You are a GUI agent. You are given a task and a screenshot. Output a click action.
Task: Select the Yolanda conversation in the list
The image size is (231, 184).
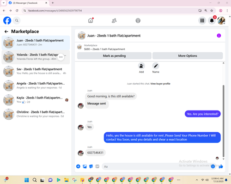pyautogui.click(x=36, y=57)
